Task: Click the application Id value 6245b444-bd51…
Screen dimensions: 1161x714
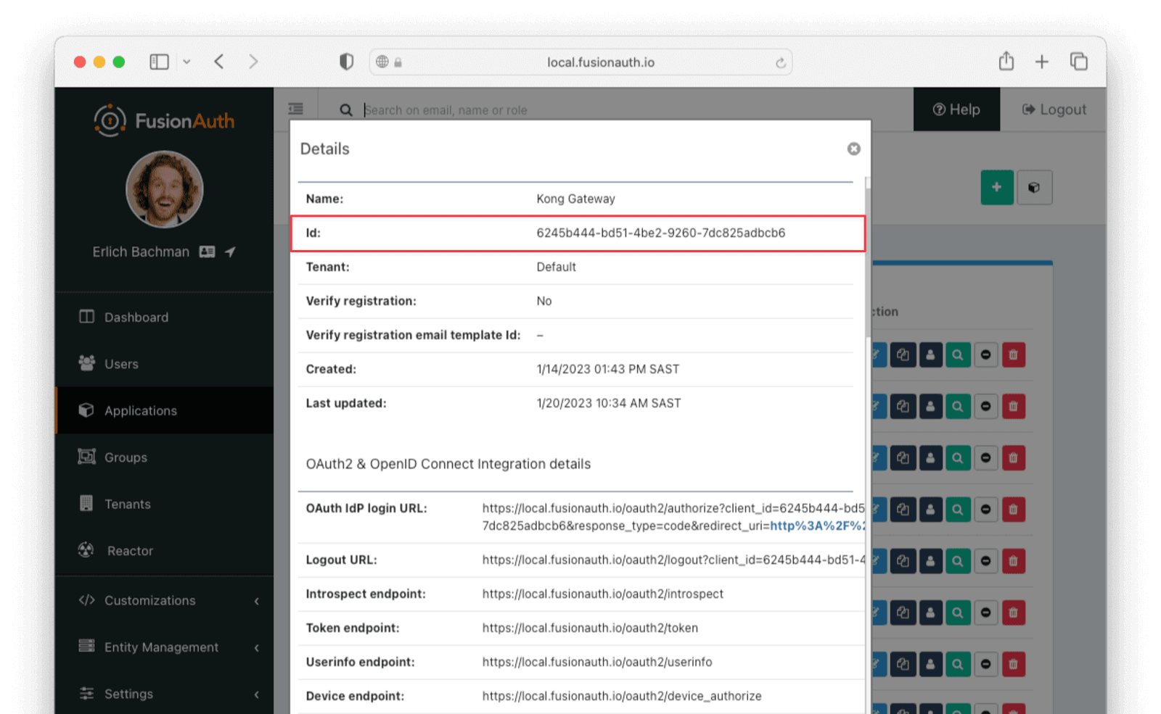Action: click(x=661, y=233)
